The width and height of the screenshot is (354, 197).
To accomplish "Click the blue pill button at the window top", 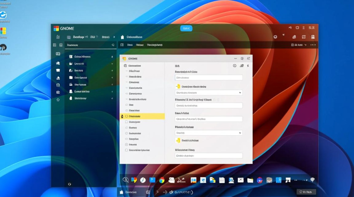I will click(186, 28).
